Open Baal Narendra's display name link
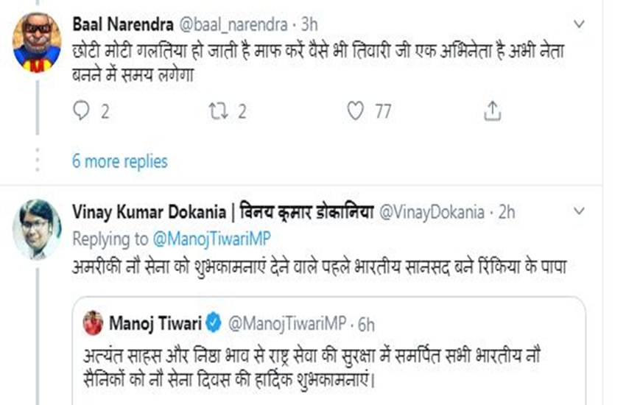This screenshot has width=626, height=405. click(118, 24)
